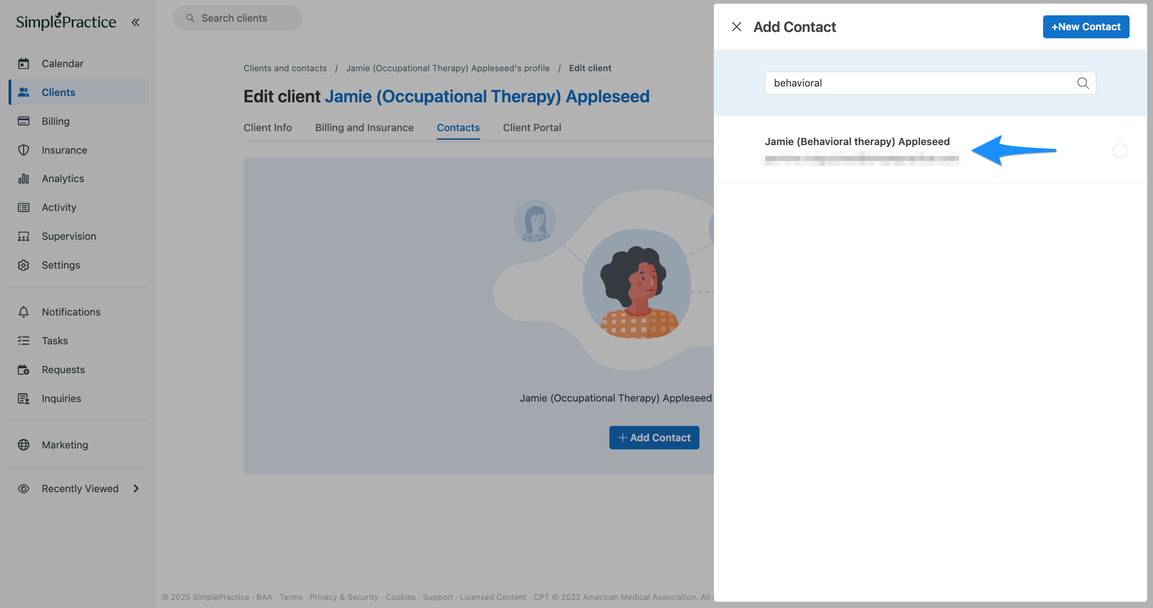Open the BAA footer link
The image size is (1153, 608).
pyautogui.click(x=264, y=597)
